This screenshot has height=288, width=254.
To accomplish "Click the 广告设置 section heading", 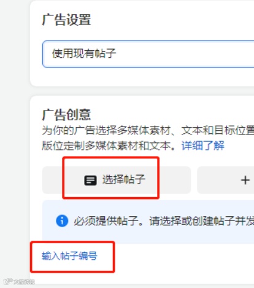I will [66, 20].
